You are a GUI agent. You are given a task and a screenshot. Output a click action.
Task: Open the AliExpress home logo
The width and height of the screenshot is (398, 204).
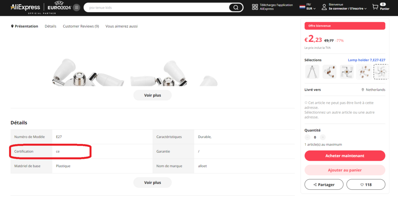(25, 7)
